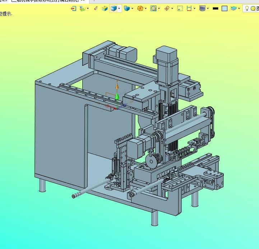
Task: Open dropdown arrow beside the crosshair icon
Action: [x=172, y=8]
